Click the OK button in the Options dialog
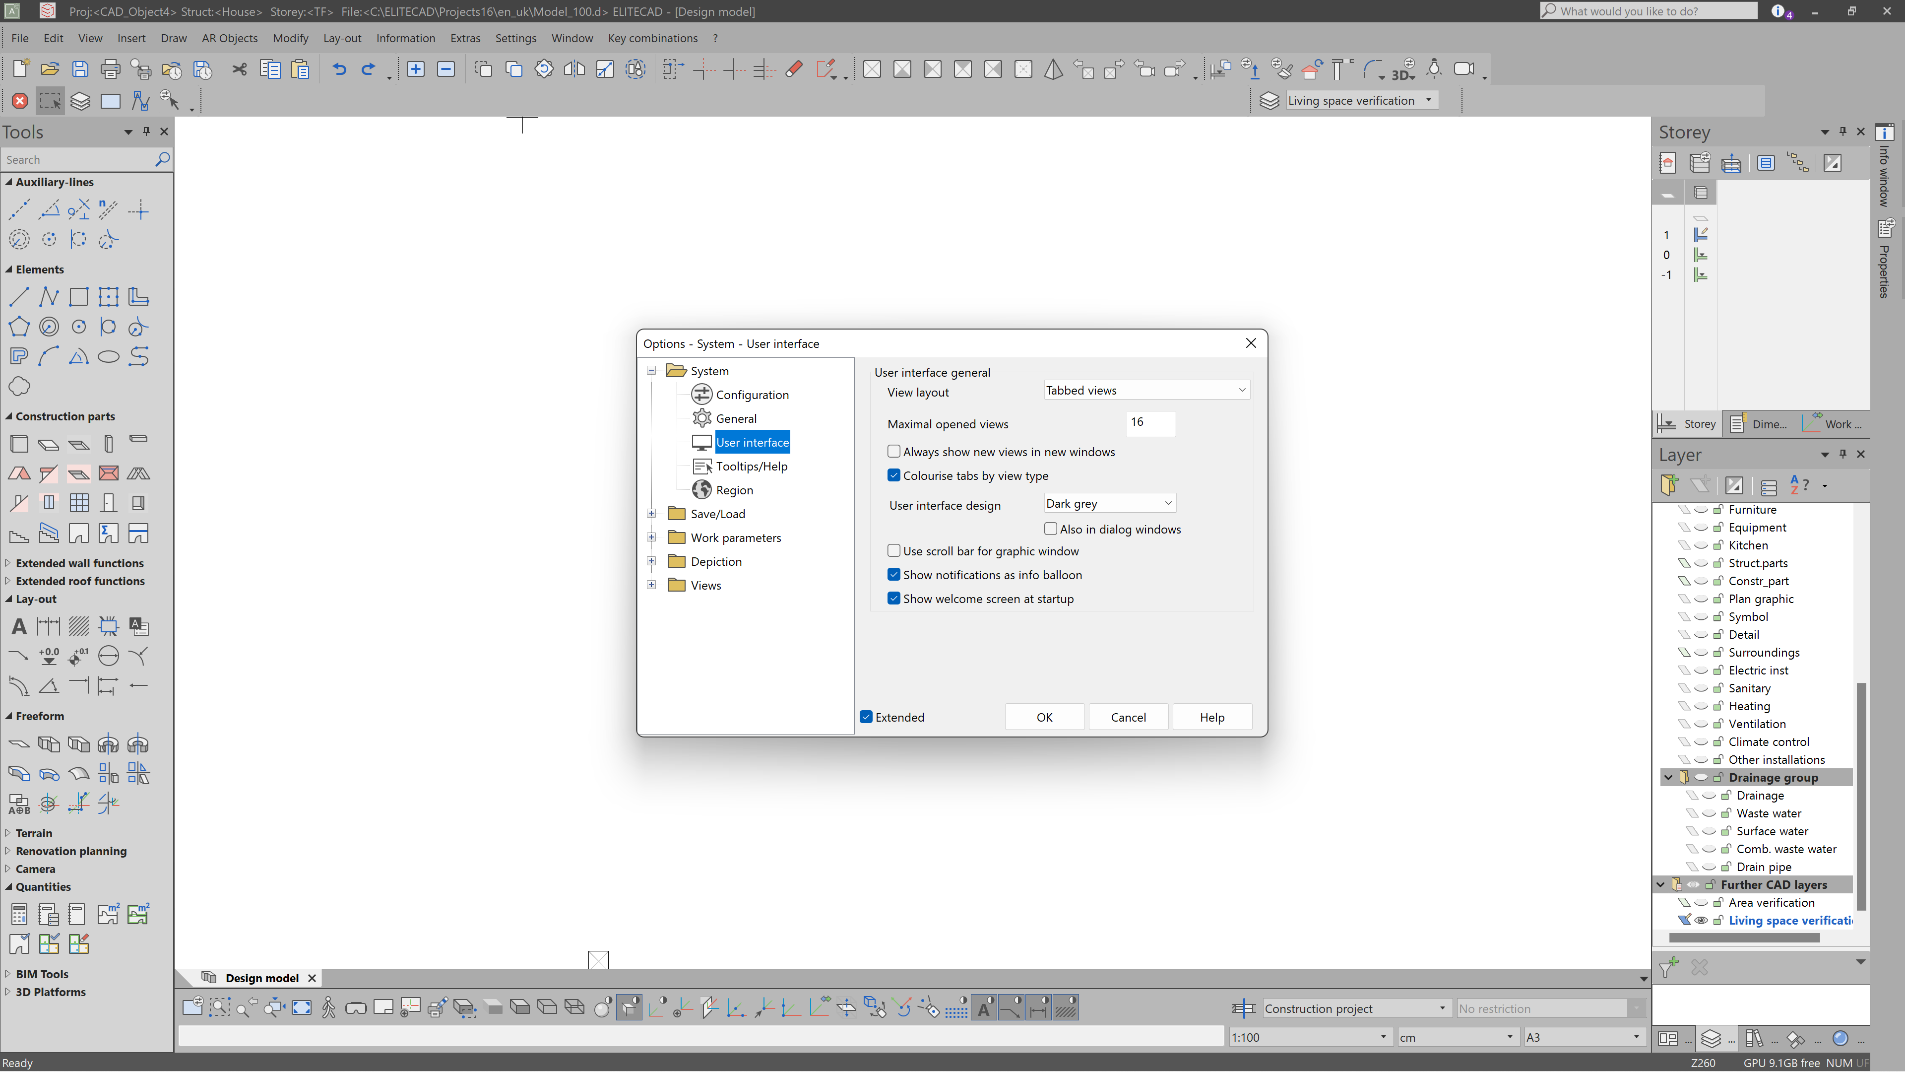 (1044, 717)
